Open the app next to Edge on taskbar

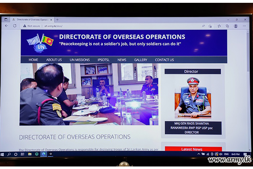[51, 154]
